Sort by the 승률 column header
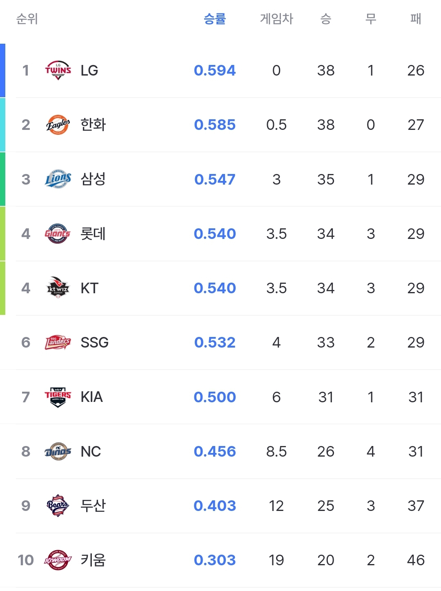Viewport: 441px width, 591px height. tap(215, 19)
